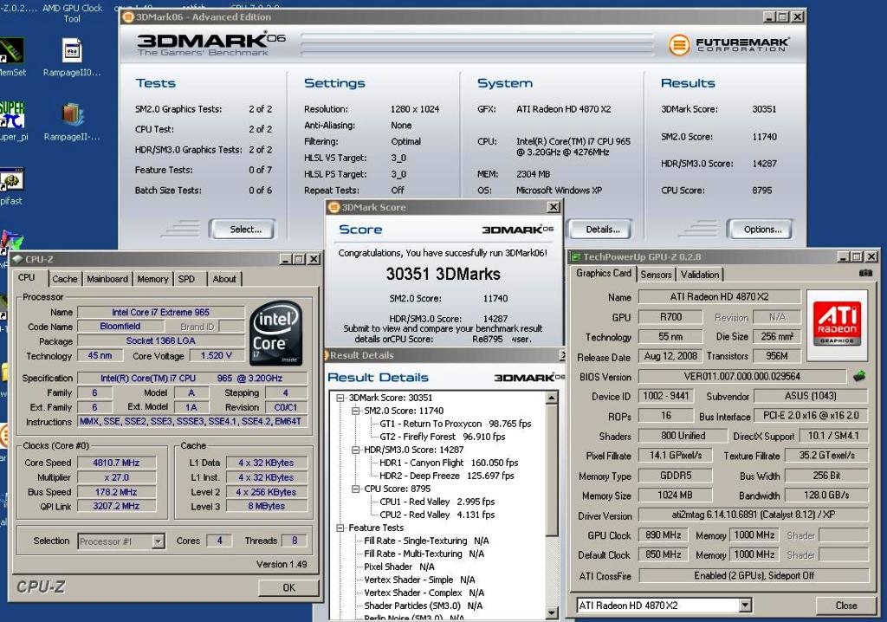Switch to the Sensors tab in GPU-Z
Screen dimensions: 887x622
pos(657,275)
